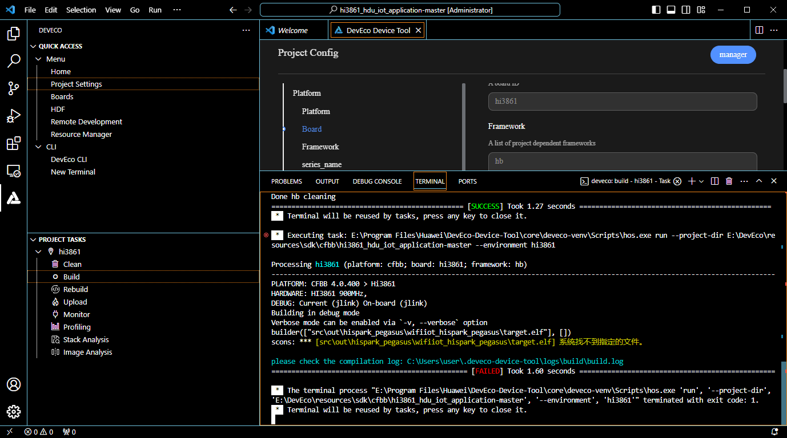Open the Edit menu
This screenshot has height=438, width=787.
coord(51,10)
